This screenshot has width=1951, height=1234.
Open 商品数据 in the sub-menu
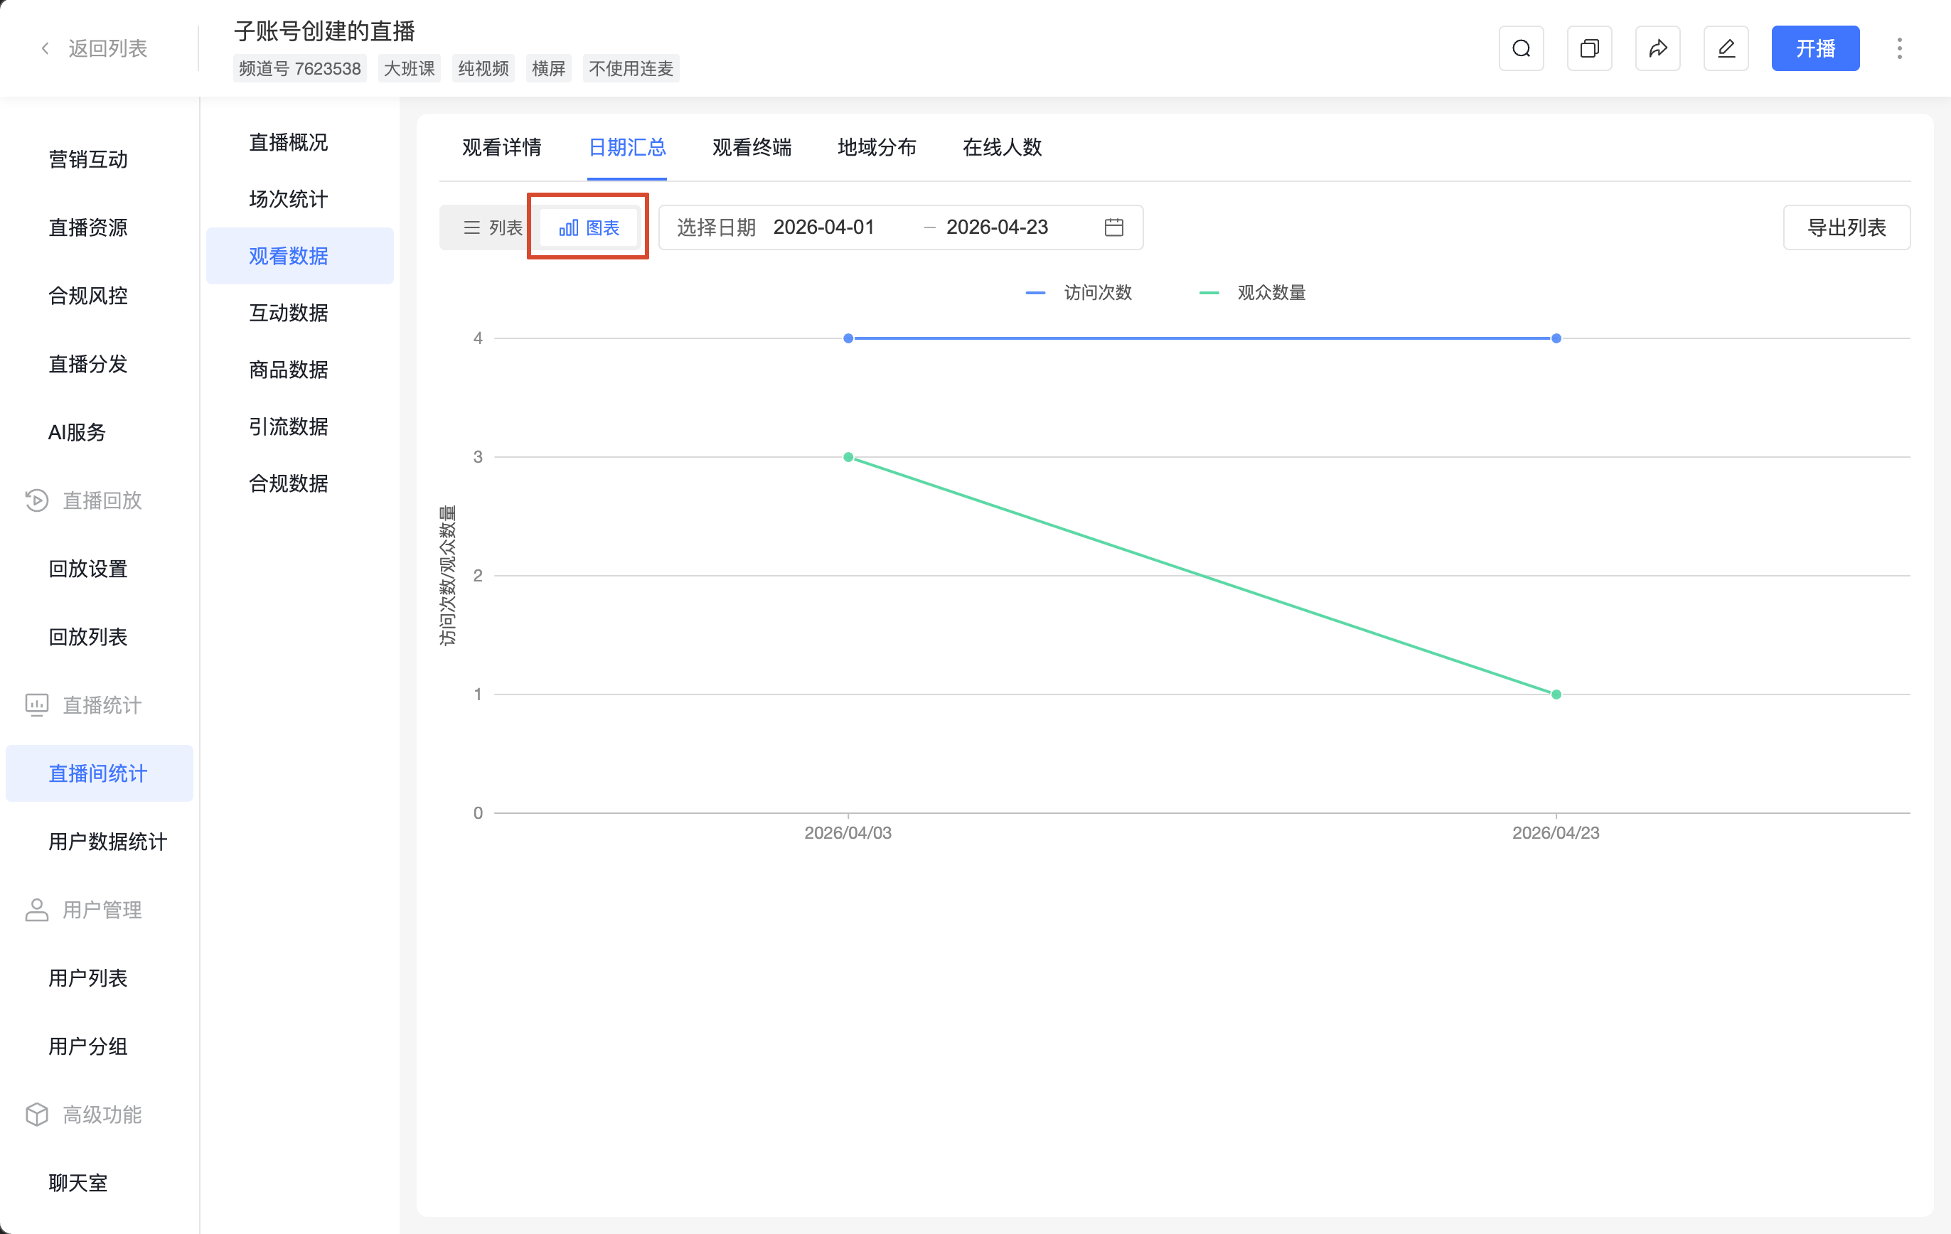[x=300, y=370]
